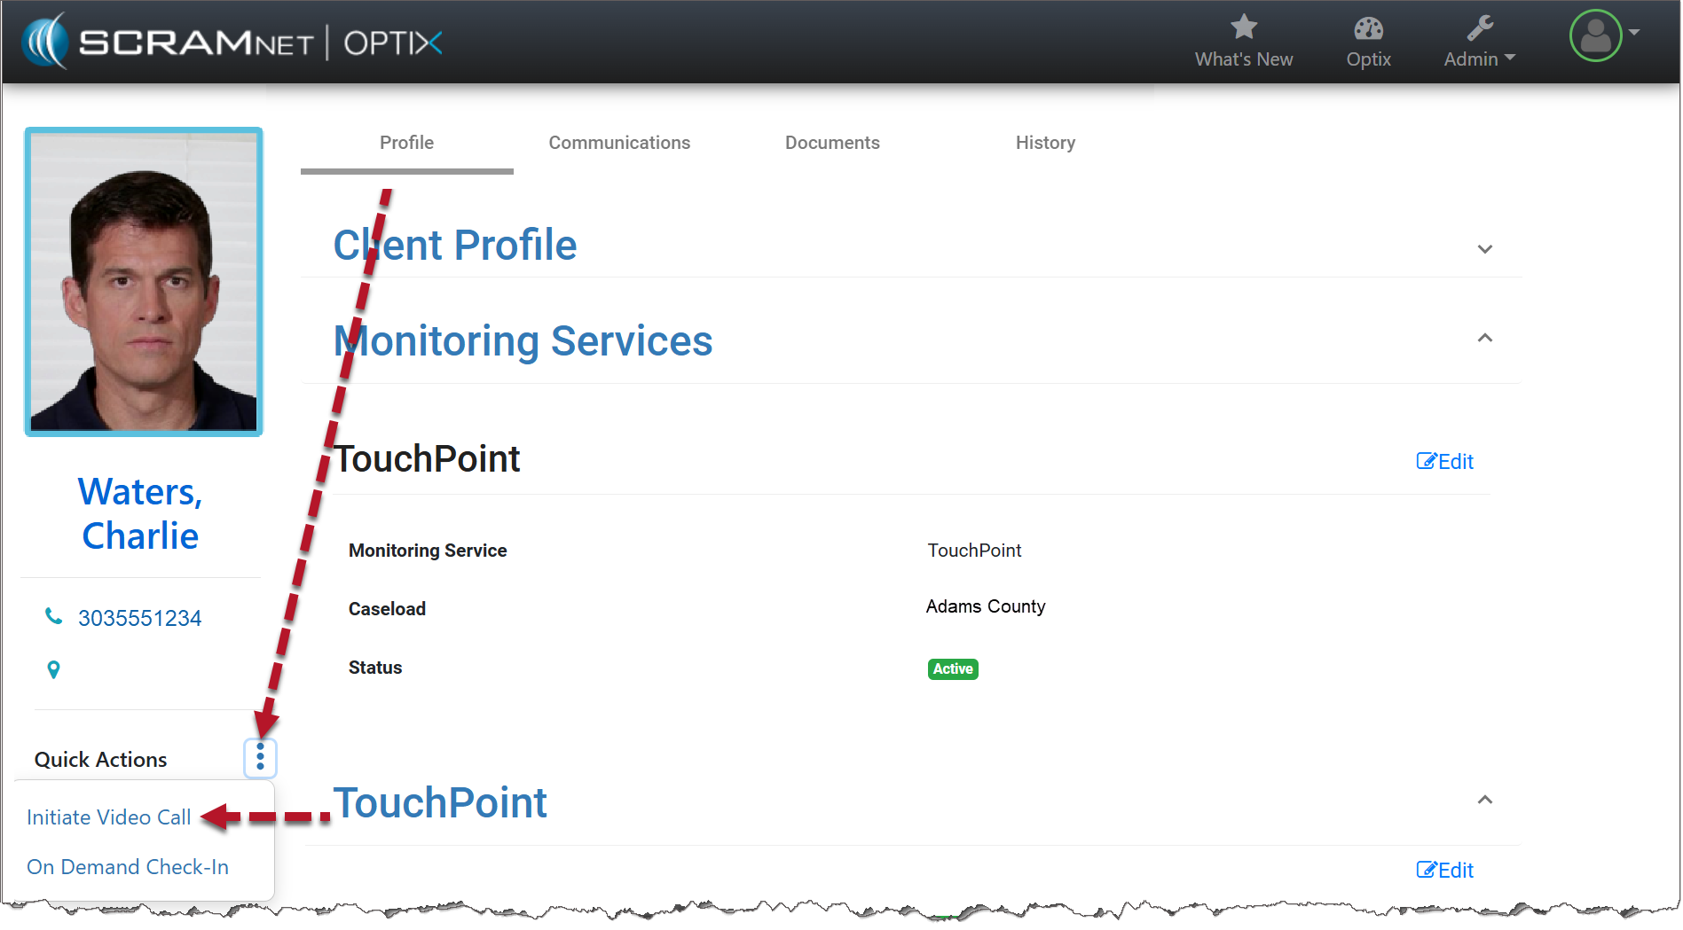Viewport: 1683px width, 930px height.
Task: Expand the Client Profile section
Action: pyautogui.click(x=1484, y=249)
